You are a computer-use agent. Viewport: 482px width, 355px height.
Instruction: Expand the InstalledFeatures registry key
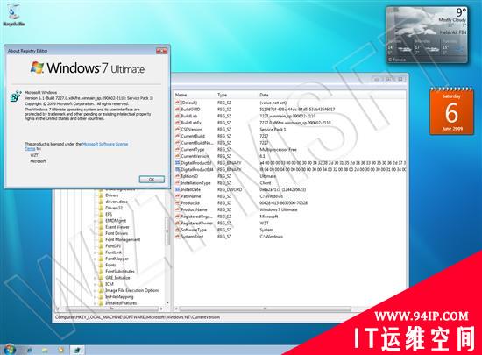click(x=95, y=303)
